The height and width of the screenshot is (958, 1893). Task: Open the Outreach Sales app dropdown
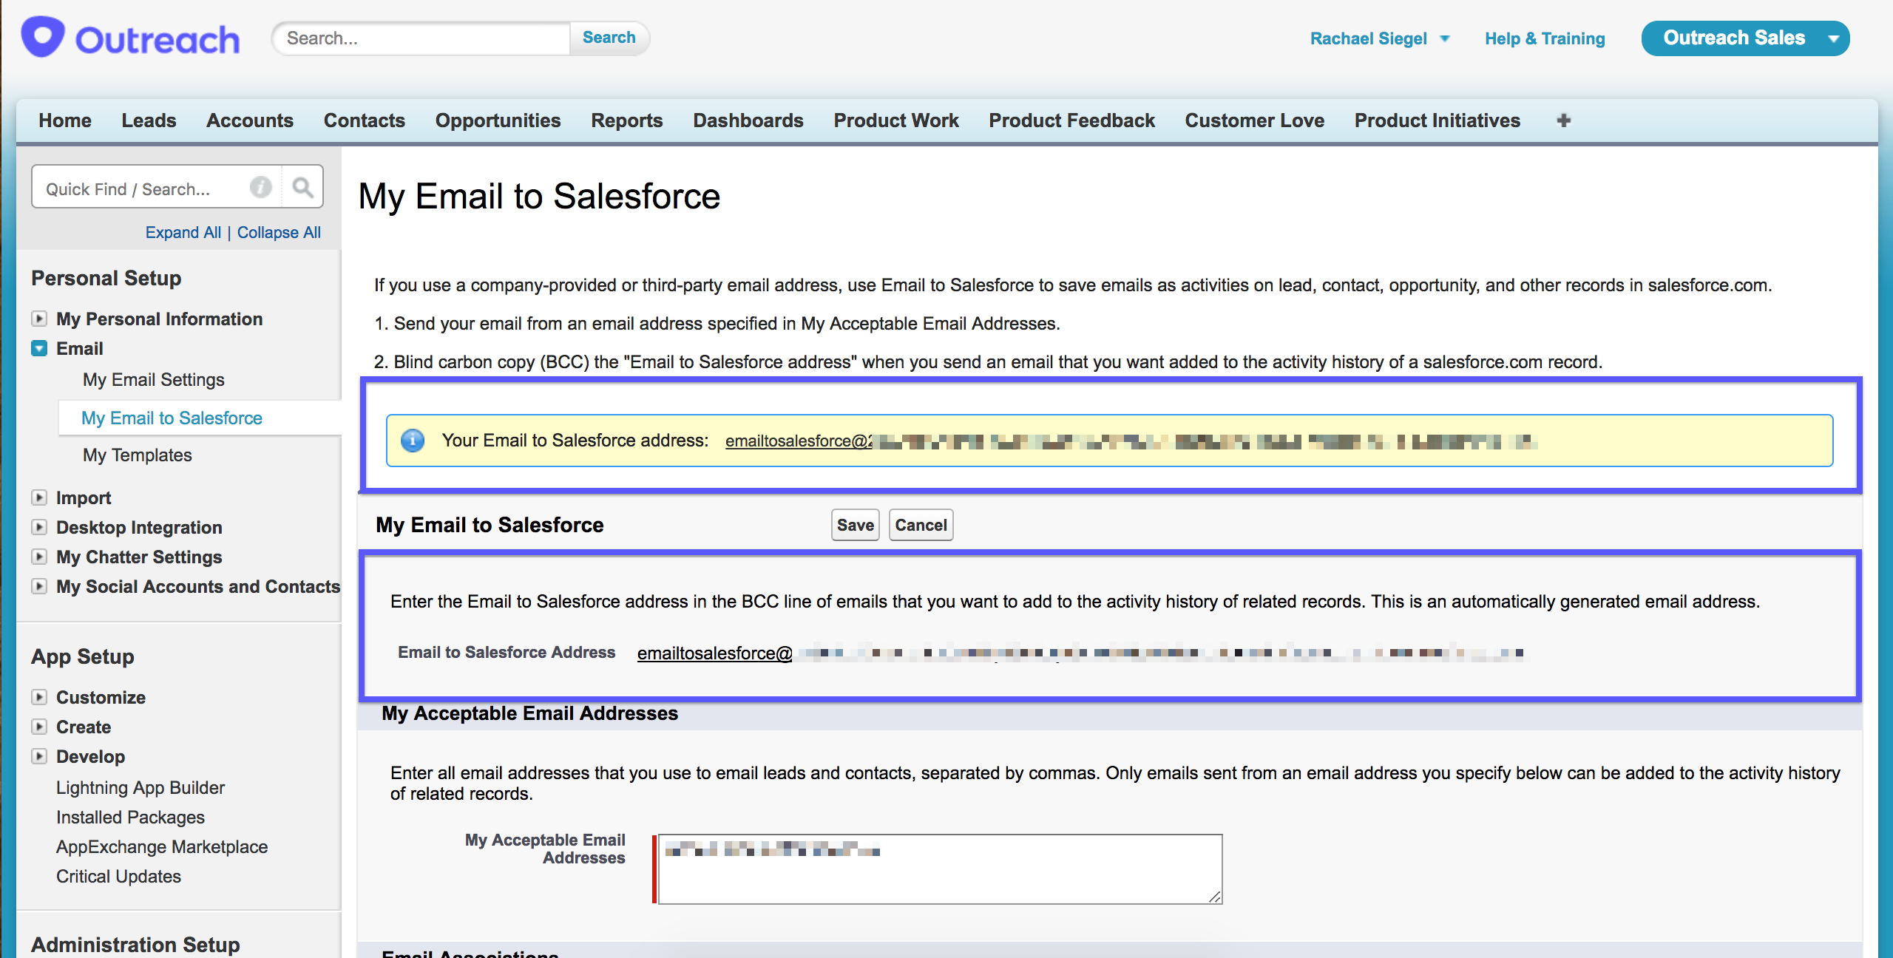(1745, 38)
